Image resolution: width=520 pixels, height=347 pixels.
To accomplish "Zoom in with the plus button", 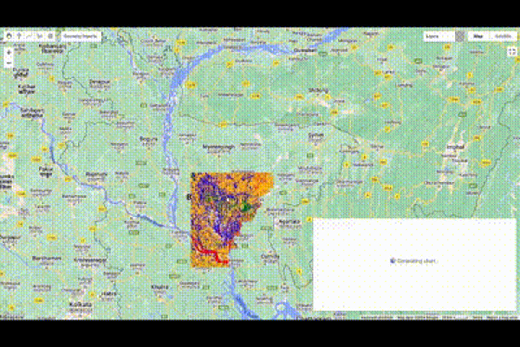I will pyautogui.click(x=9, y=53).
